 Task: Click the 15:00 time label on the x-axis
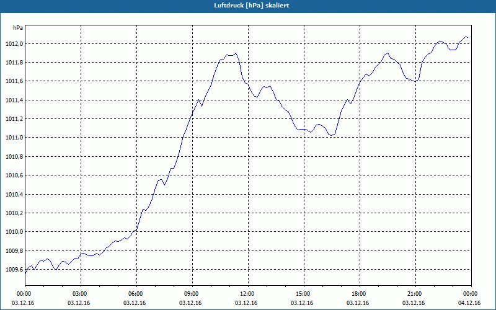click(x=304, y=294)
